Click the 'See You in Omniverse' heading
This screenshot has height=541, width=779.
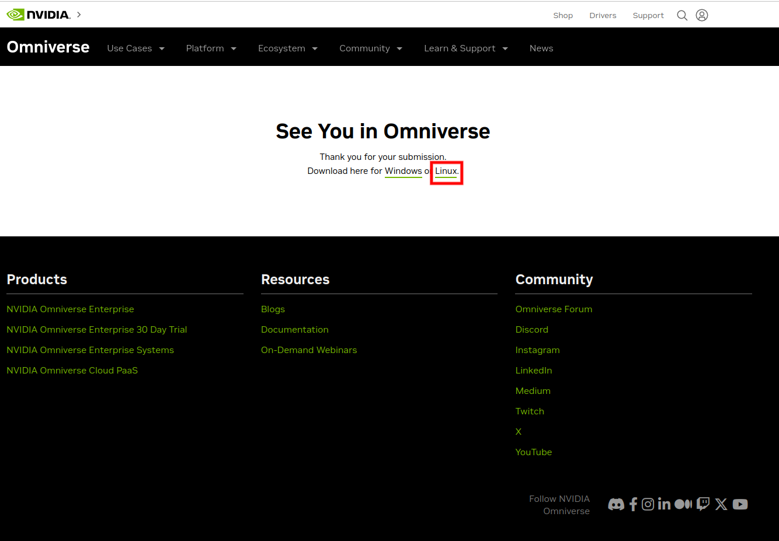[x=383, y=131]
